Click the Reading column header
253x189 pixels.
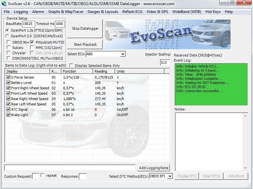coord(104,71)
